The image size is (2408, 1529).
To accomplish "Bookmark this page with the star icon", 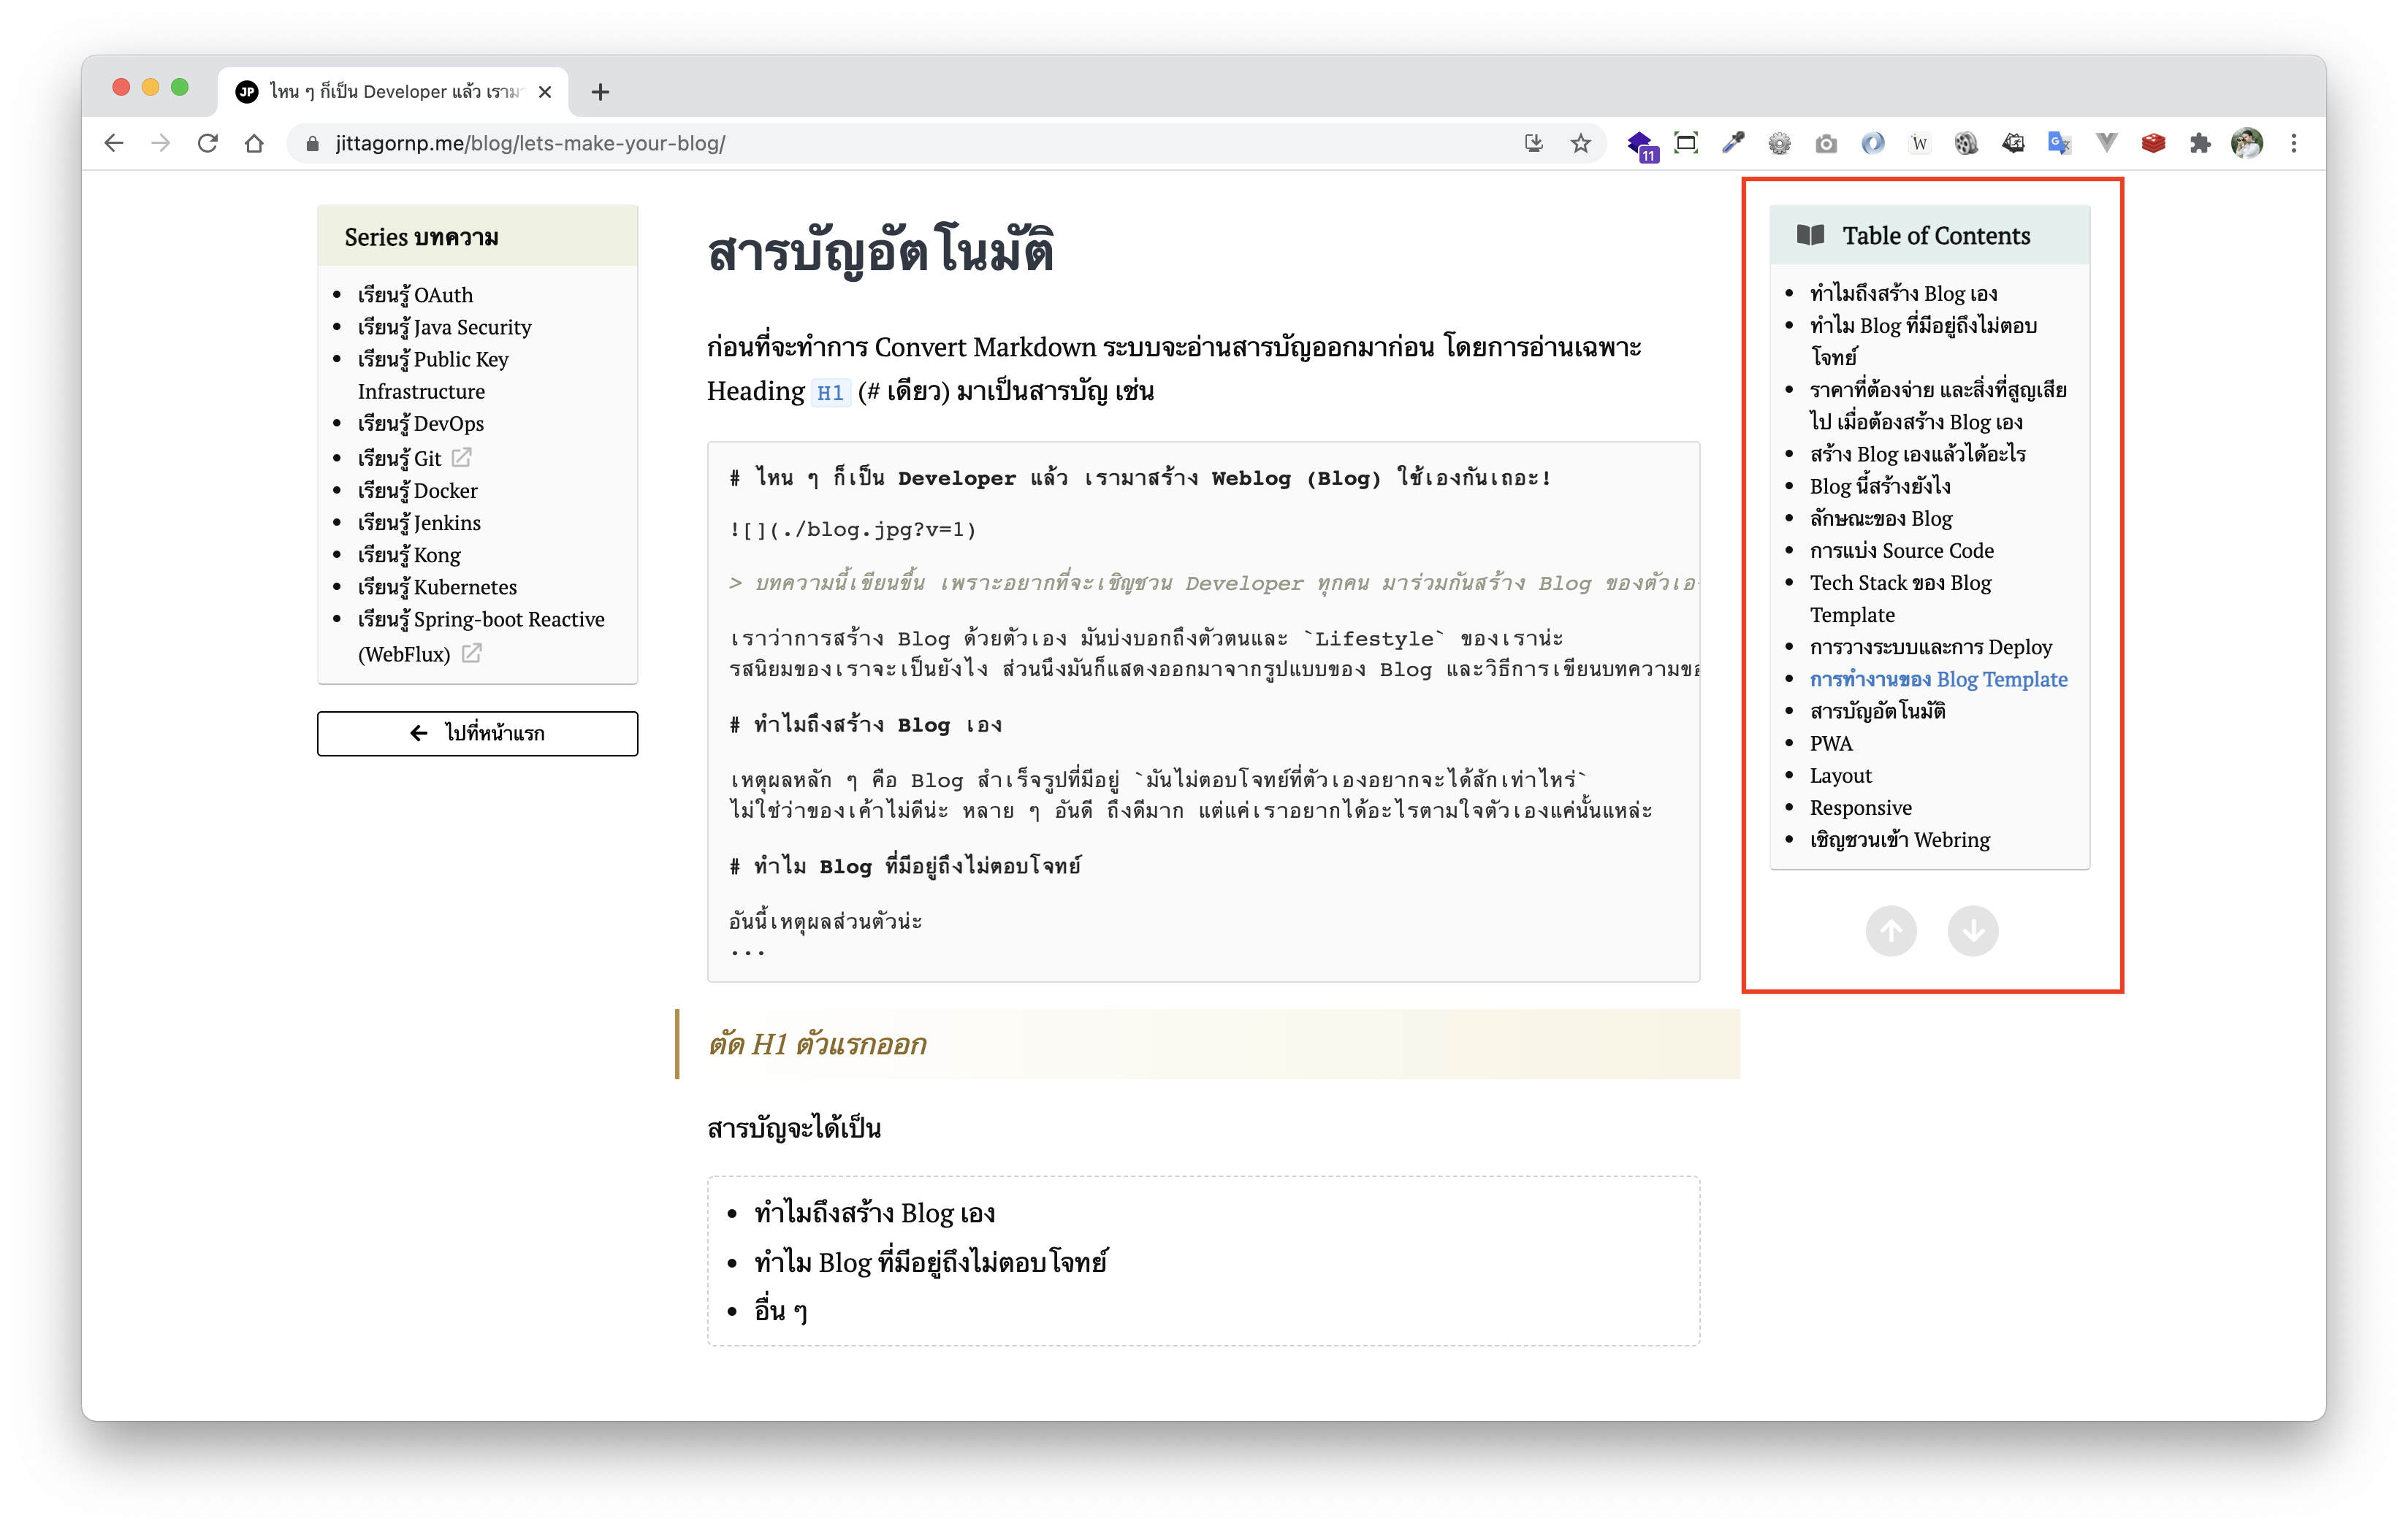I will pos(1580,144).
